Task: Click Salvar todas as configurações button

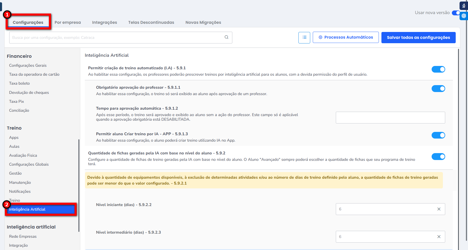Action: [418, 38]
